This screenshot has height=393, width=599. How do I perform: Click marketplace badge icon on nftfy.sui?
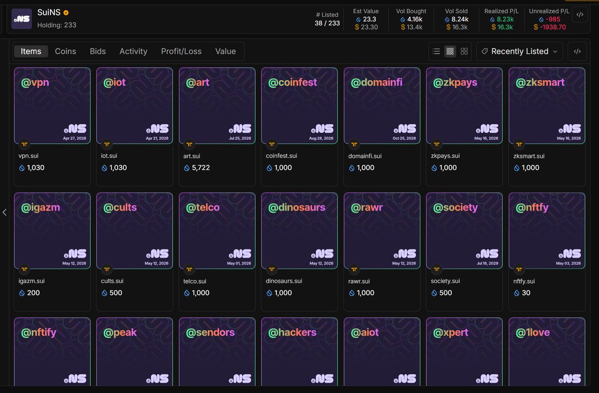pos(520,270)
